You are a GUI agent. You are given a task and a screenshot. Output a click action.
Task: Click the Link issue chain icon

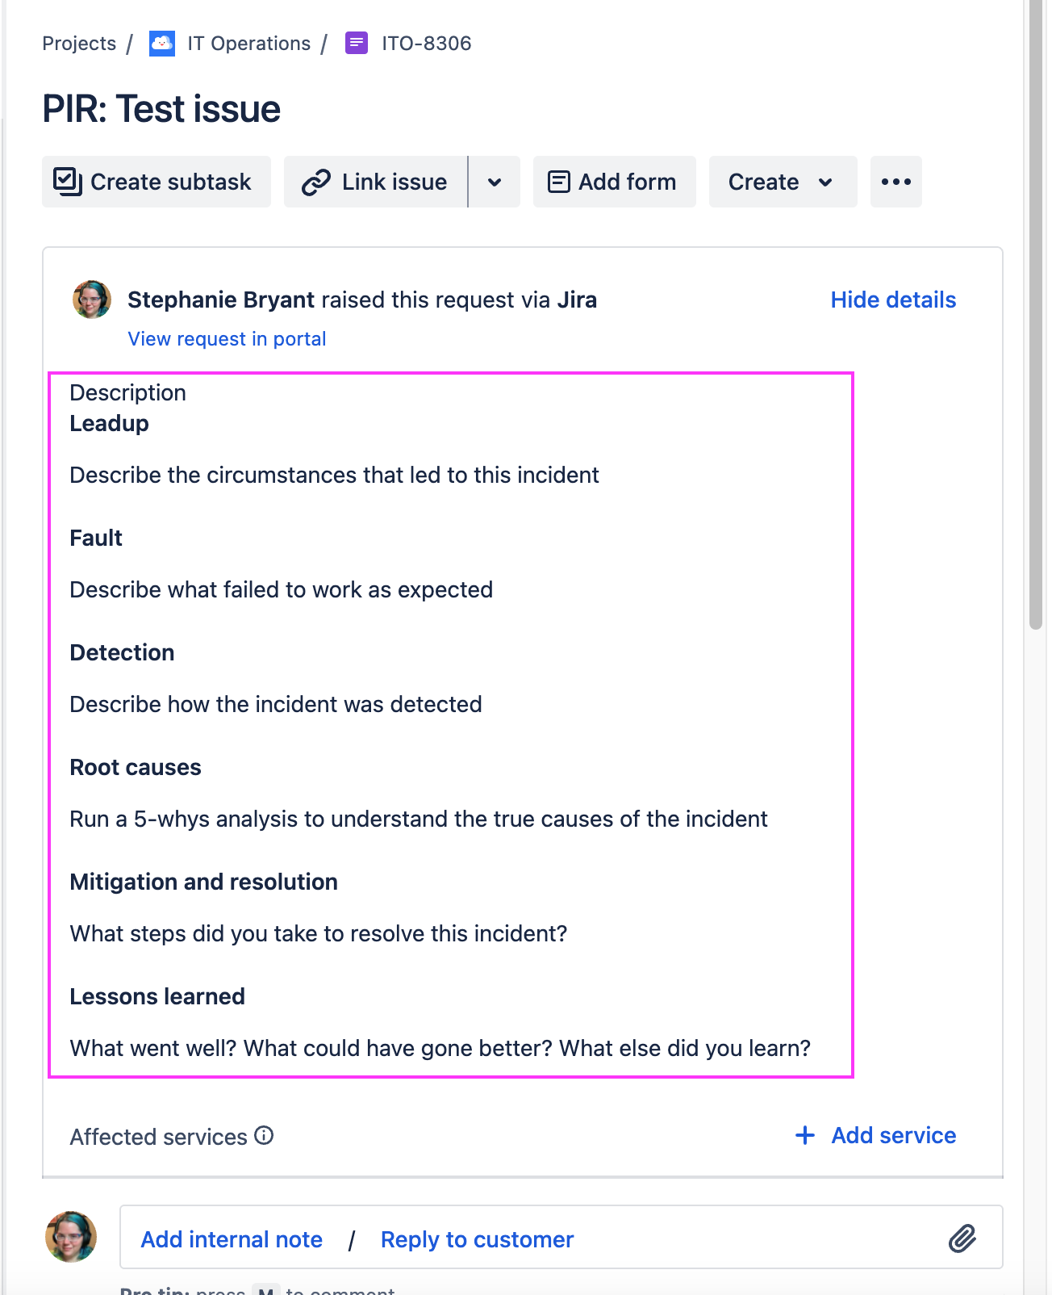click(316, 182)
